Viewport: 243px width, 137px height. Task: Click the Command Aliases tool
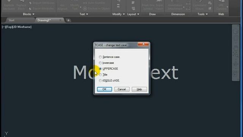tap(199, 5)
